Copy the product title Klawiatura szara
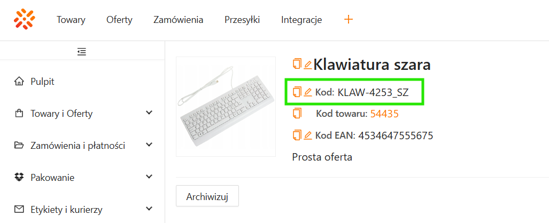The height and width of the screenshot is (223, 549). [x=297, y=65]
